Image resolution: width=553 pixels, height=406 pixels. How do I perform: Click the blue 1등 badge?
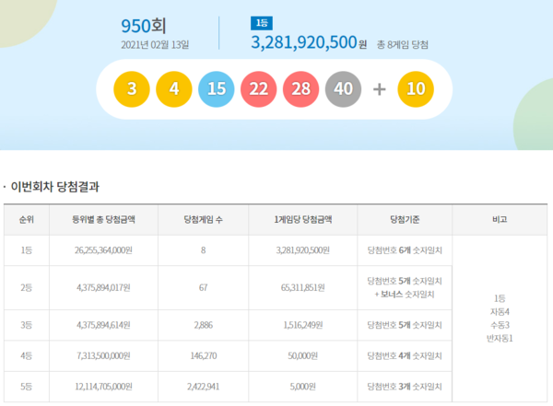point(262,23)
